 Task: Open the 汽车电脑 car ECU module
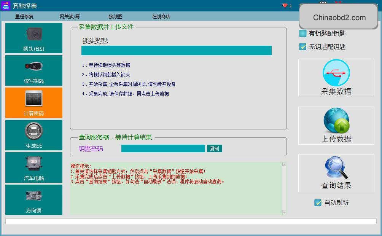[33, 167]
